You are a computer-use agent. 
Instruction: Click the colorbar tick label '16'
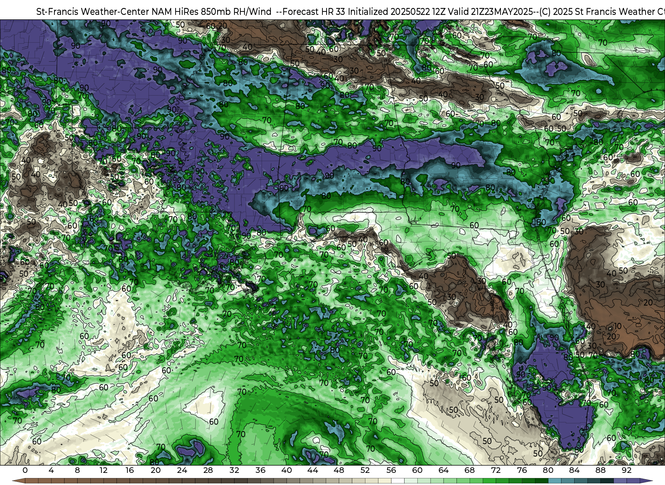coord(130,470)
